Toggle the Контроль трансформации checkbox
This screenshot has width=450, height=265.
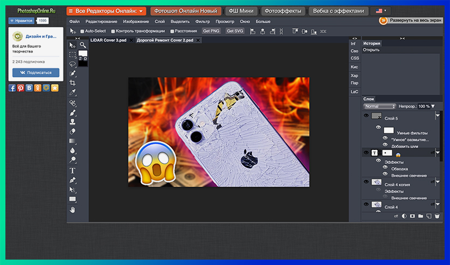click(113, 31)
